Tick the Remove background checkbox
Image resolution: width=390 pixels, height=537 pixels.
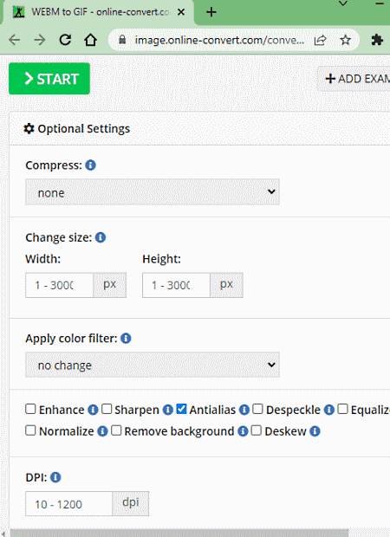point(116,430)
